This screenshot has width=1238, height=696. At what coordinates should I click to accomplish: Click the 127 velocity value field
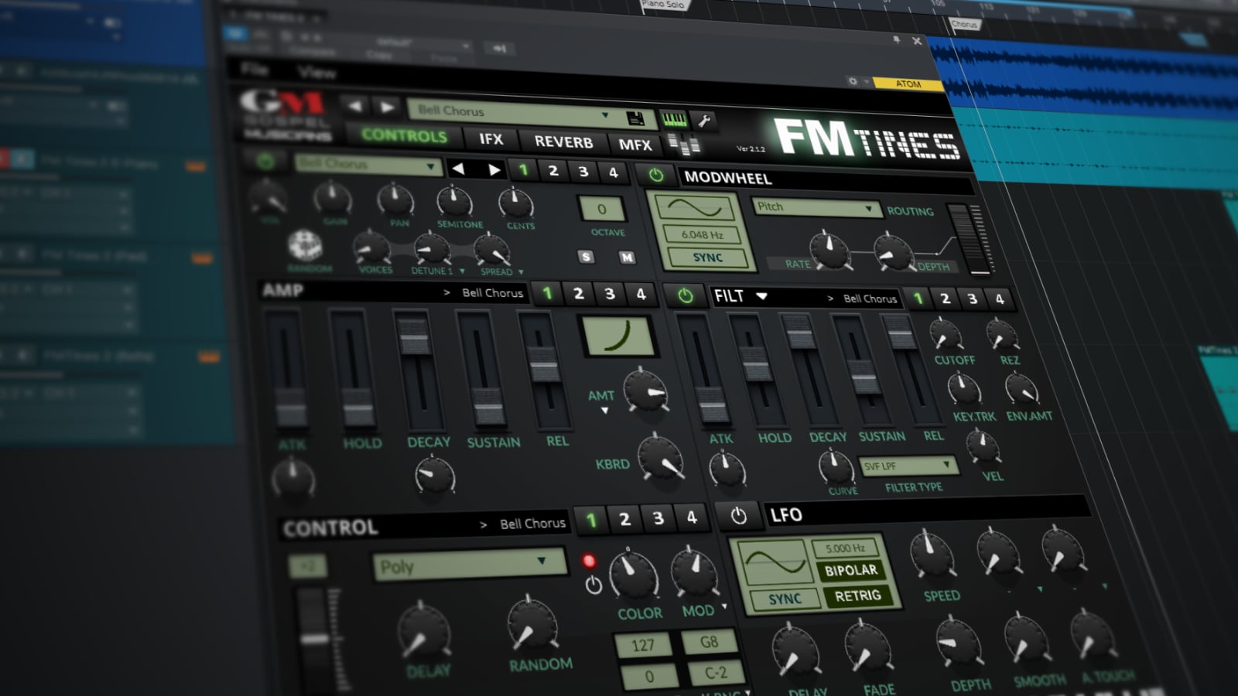coord(643,645)
